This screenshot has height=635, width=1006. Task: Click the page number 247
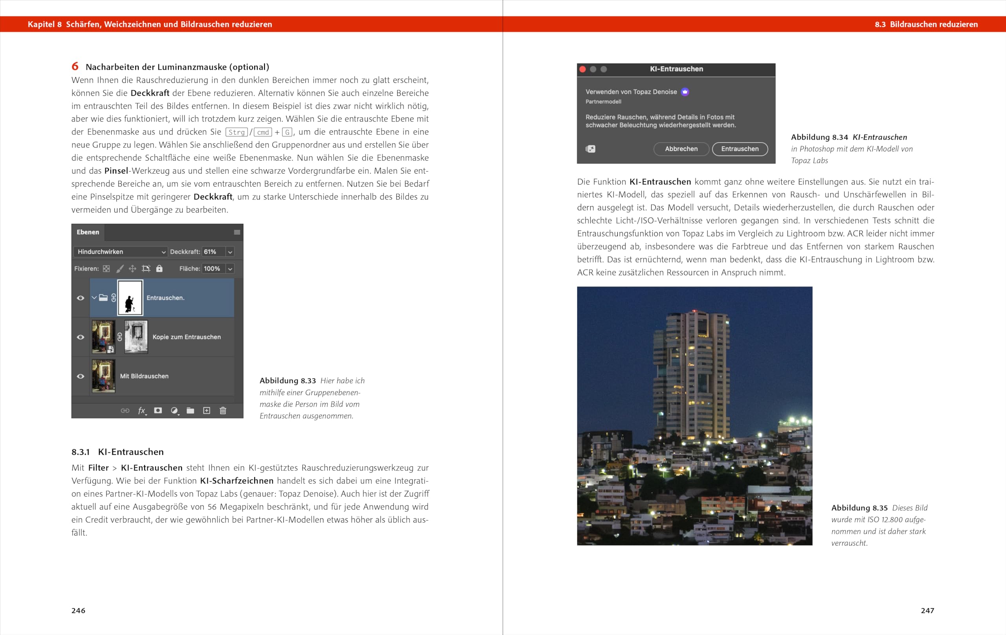pyautogui.click(x=927, y=610)
